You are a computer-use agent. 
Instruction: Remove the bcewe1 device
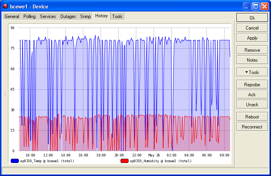(252, 50)
